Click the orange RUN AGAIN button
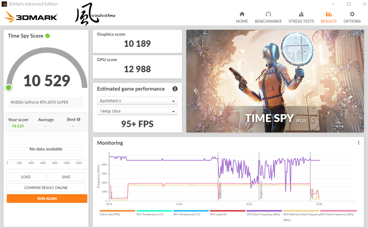 pos(47,198)
